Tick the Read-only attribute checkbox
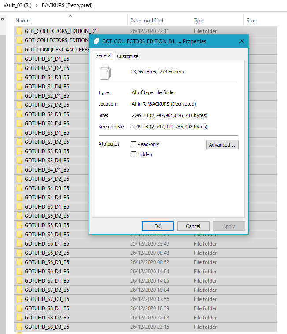Screen dimensions: 287x334 133,144
